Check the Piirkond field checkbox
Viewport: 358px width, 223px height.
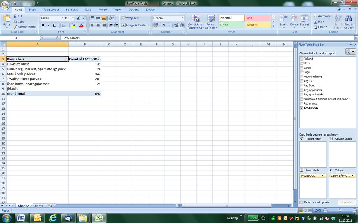(x=302, y=59)
